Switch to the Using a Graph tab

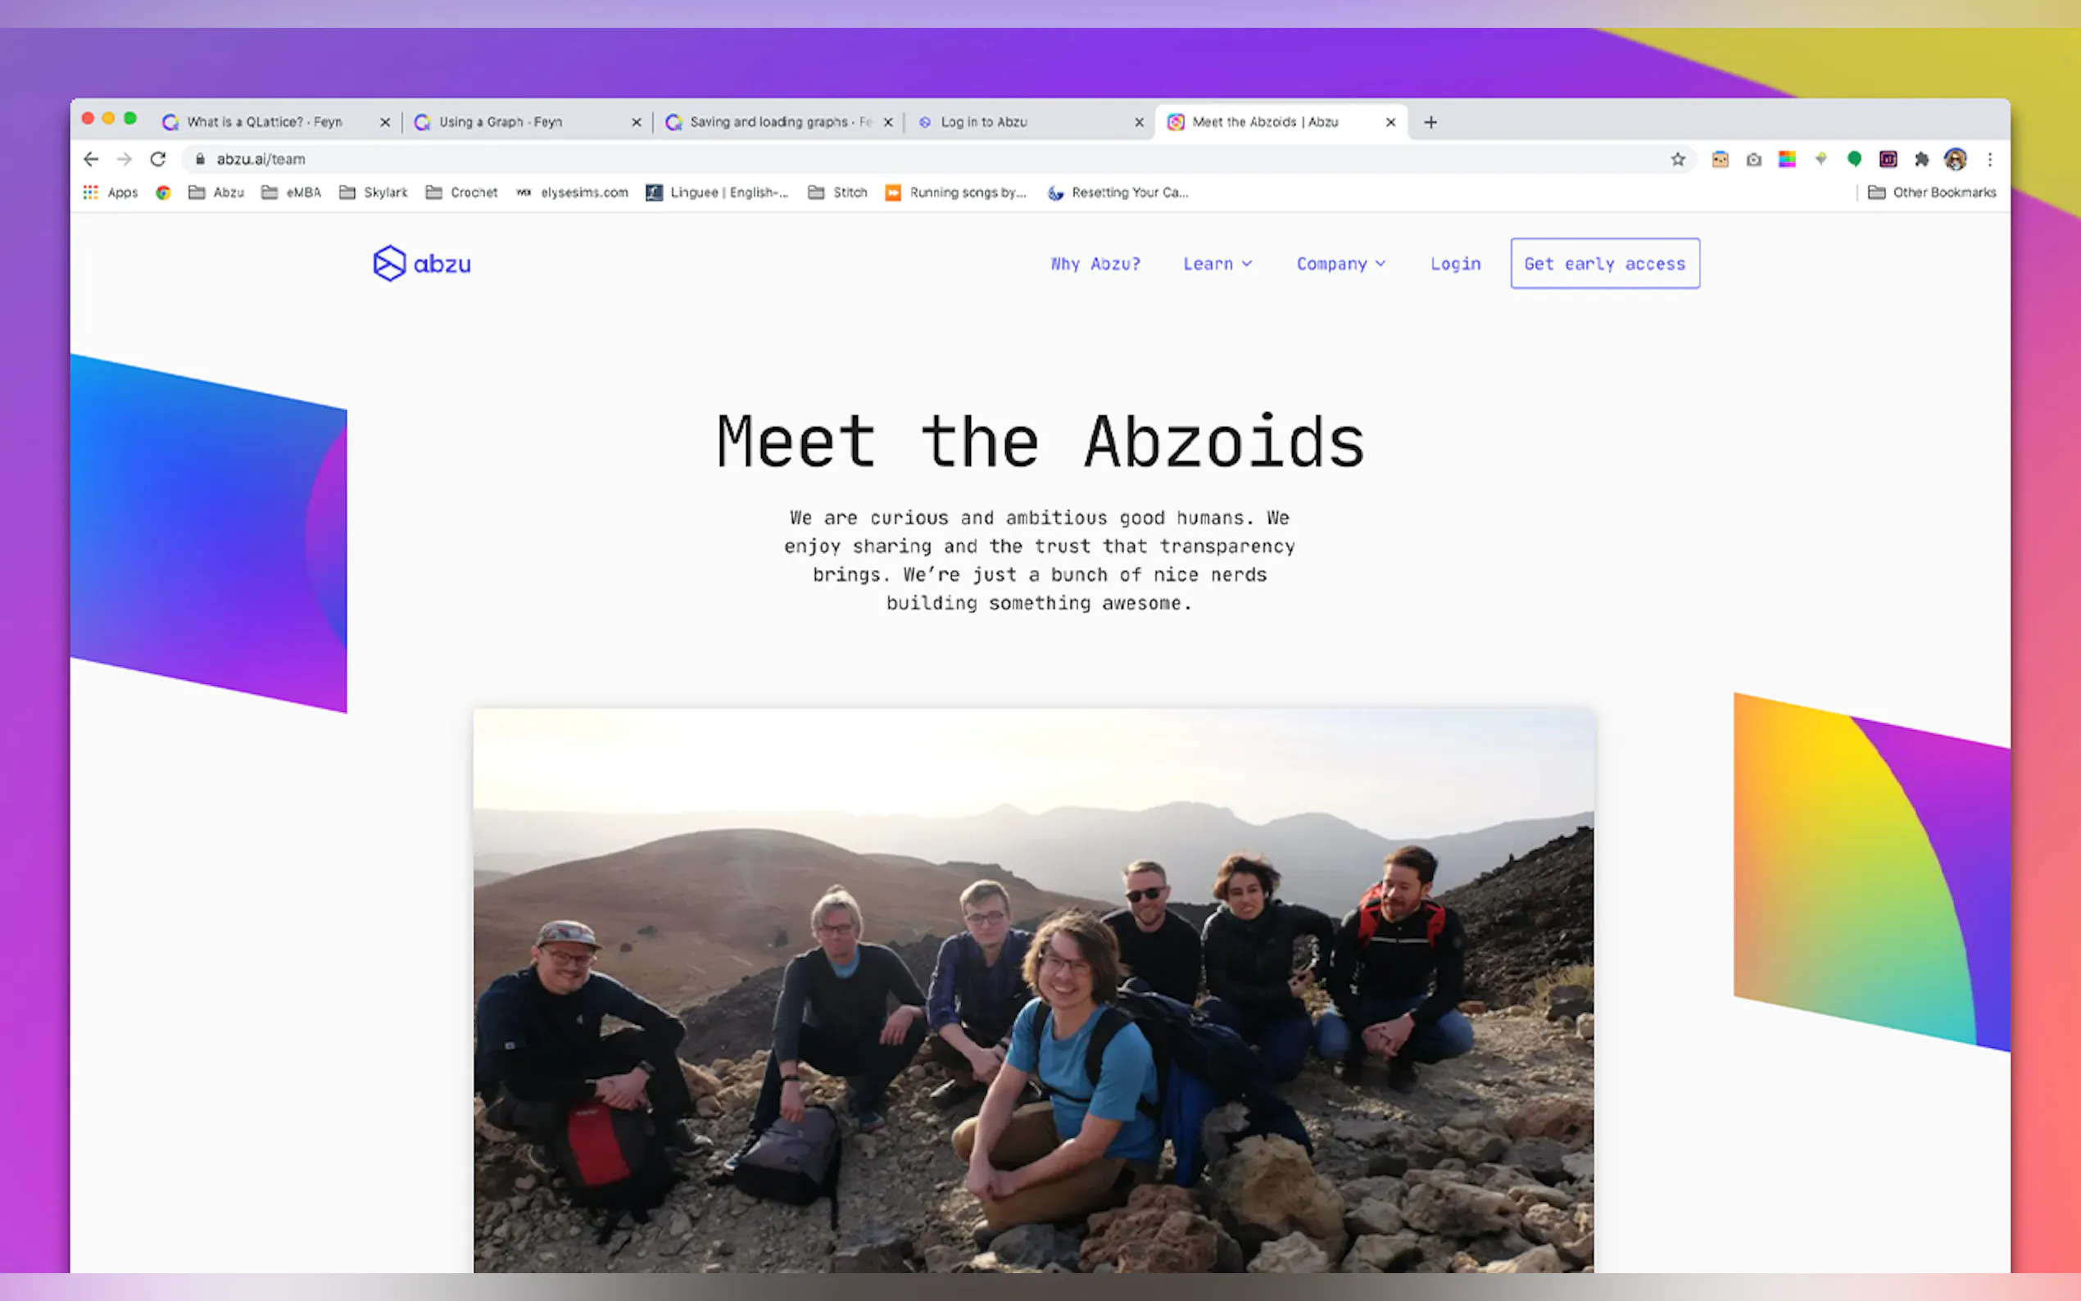tap(528, 122)
